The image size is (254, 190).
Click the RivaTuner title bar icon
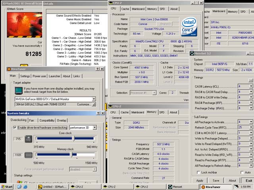point(9,69)
